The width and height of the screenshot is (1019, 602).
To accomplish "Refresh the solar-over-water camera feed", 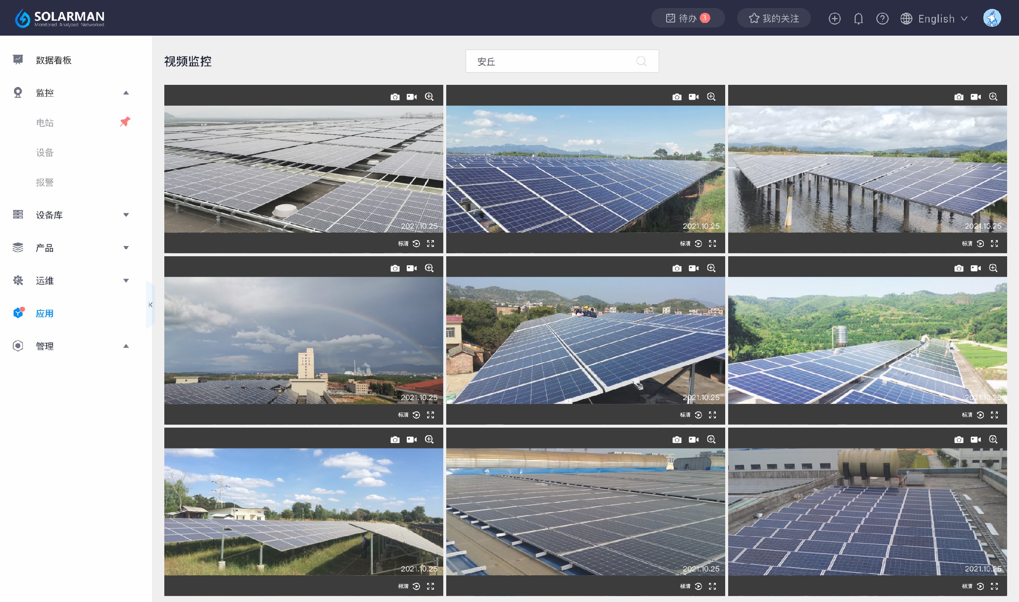I will click(980, 244).
